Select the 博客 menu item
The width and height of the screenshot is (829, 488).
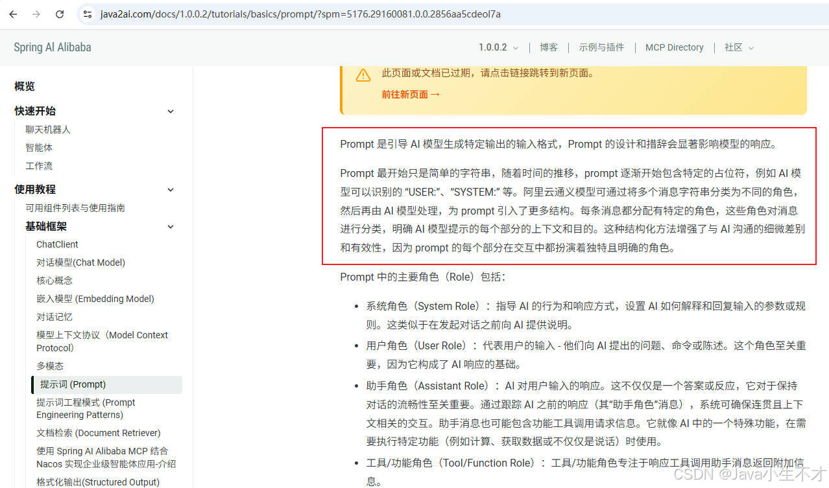click(548, 47)
